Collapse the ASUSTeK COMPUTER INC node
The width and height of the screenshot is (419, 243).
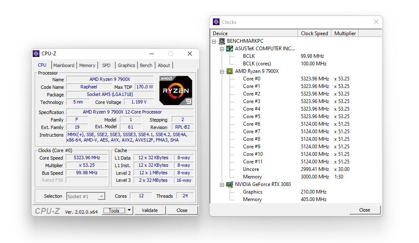tap(222, 49)
